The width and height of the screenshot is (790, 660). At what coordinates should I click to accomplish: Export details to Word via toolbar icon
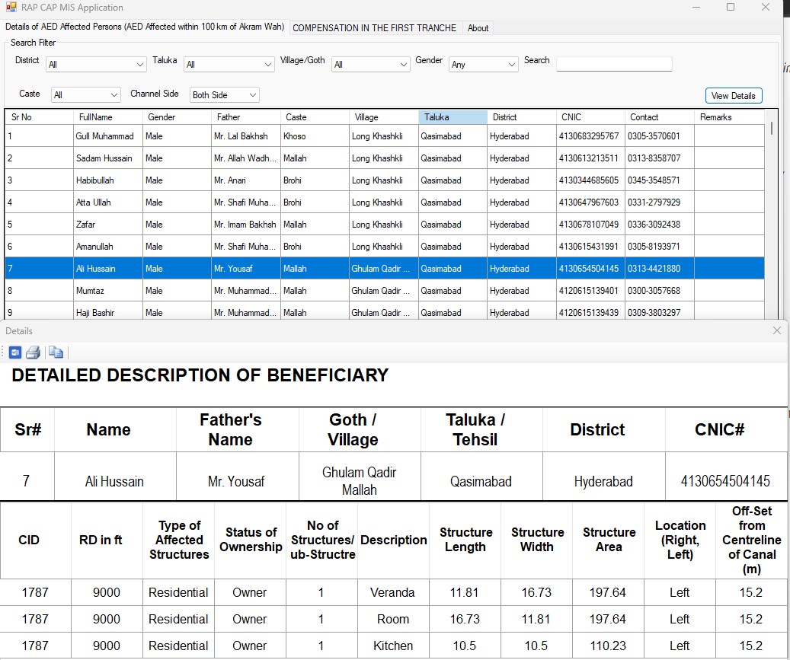[15, 352]
